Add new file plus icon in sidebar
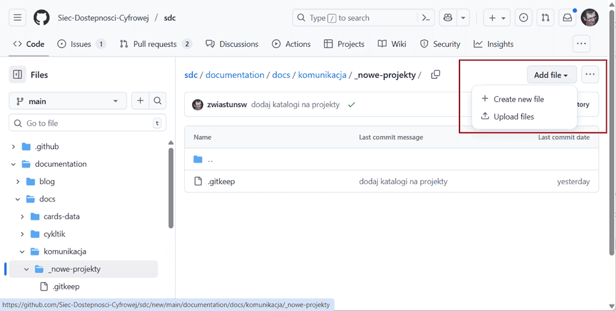616x311 pixels. tap(140, 101)
